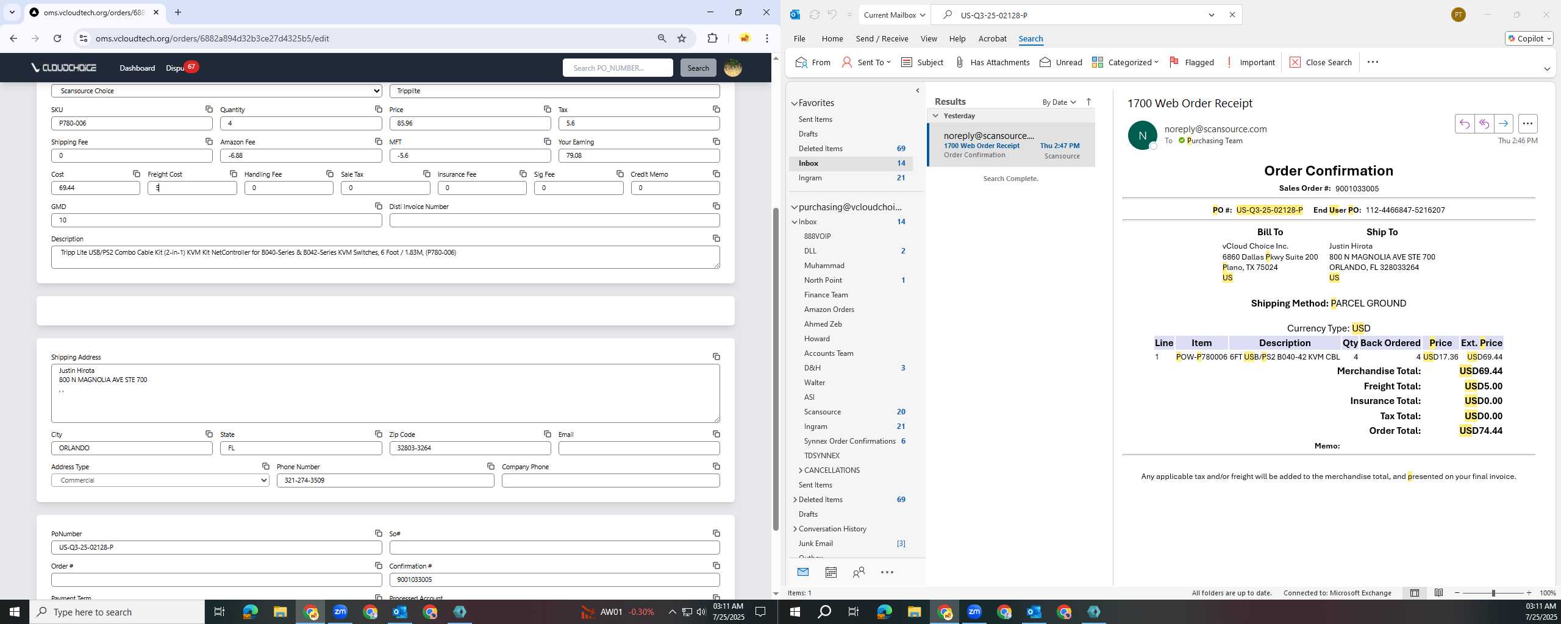This screenshot has width=1561, height=624.
Task: Open the By Date sort dropdown
Action: [1059, 102]
